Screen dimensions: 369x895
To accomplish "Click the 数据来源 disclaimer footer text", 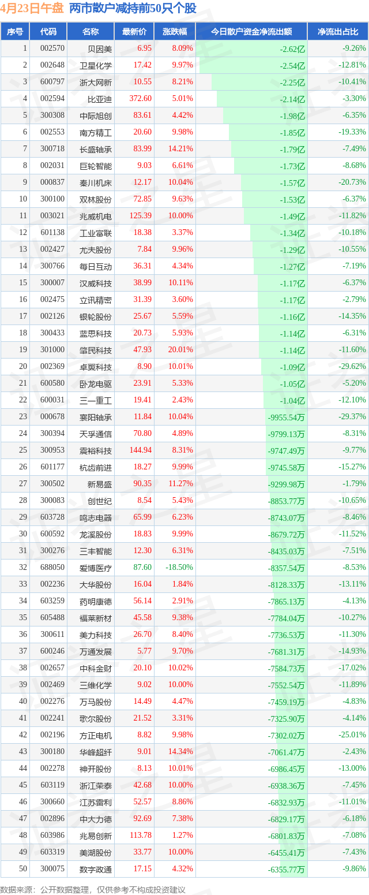I will click(x=93, y=889).
